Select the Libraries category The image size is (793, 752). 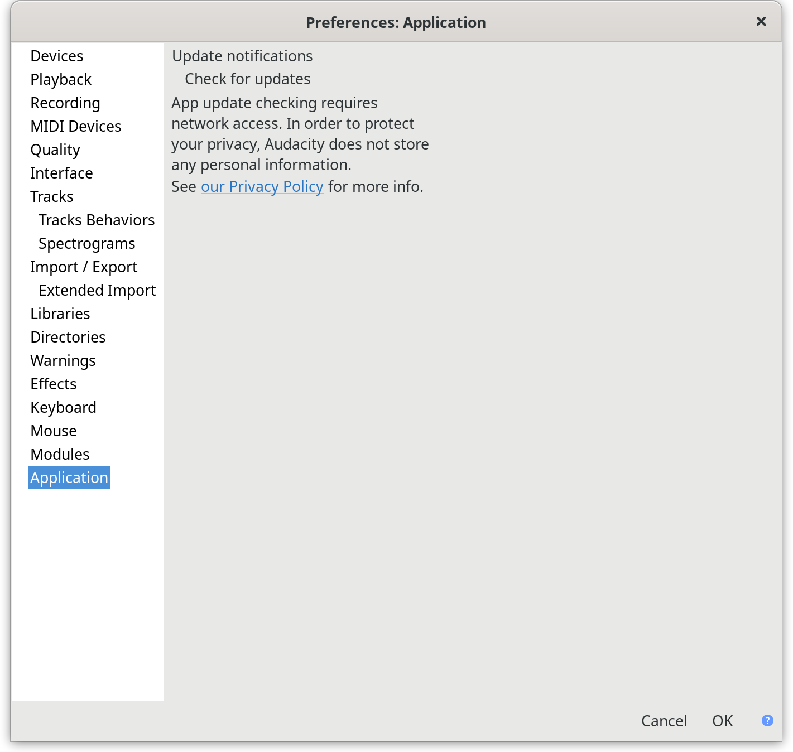(x=60, y=314)
